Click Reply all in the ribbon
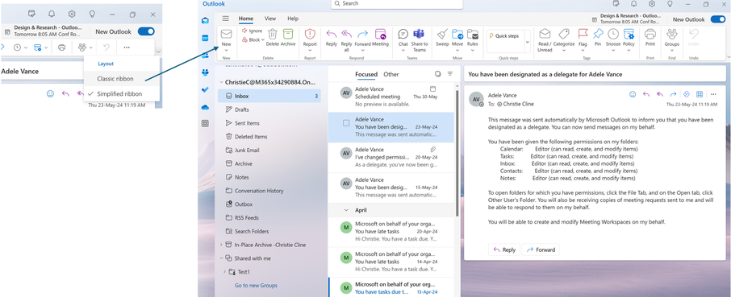The height and width of the screenshot is (297, 731). (346, 34)
